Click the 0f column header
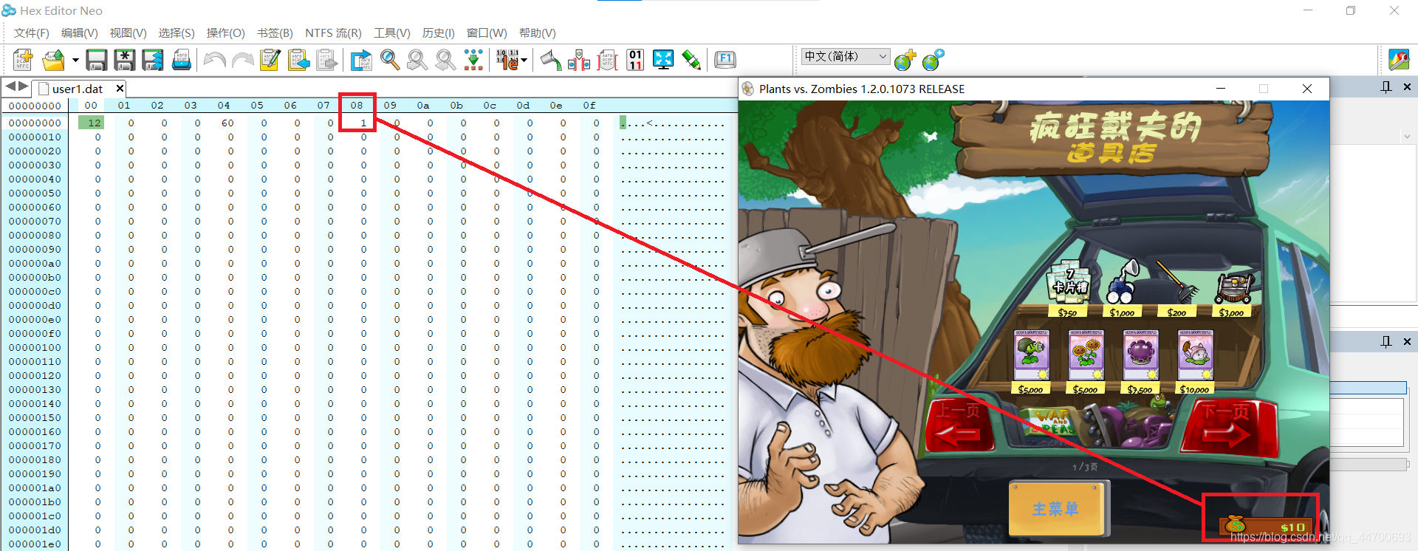The width and height of the screenshot is (1418, 551). (589, 106)
